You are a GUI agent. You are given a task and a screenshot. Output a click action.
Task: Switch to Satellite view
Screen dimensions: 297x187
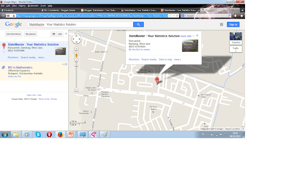pyautogui.click(x=236, y=39)
